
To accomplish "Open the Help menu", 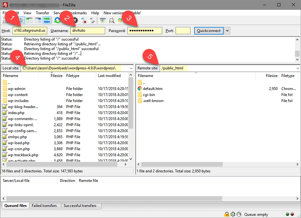I will 95,13.
